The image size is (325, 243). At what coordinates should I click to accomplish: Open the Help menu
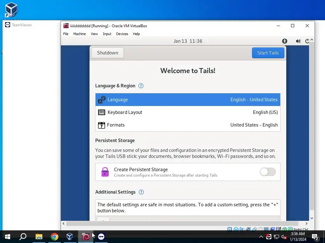(x=136, y=34)
